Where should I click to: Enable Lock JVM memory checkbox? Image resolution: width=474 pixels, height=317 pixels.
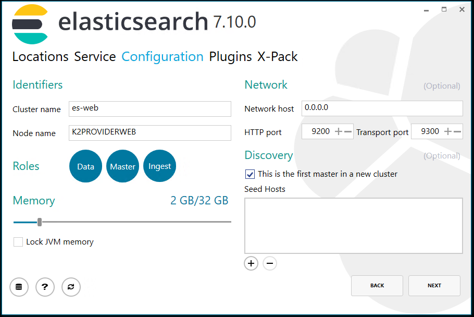tap(18, 242)
